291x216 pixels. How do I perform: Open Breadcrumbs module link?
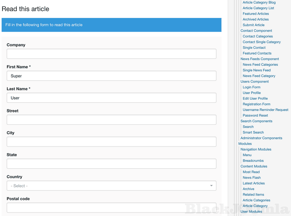[253, 161]
